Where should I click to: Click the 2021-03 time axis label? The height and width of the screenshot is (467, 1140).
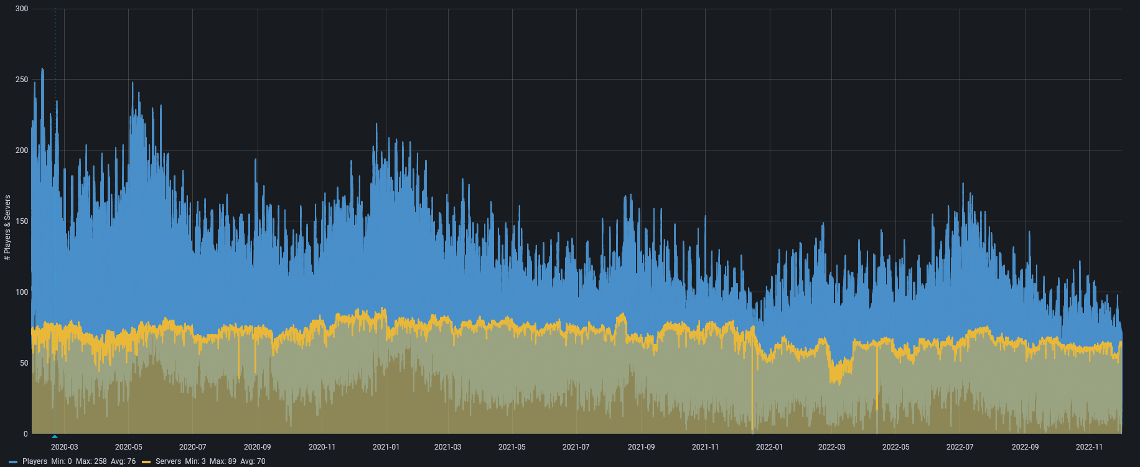pyautogui.click(x=448, y=447)
